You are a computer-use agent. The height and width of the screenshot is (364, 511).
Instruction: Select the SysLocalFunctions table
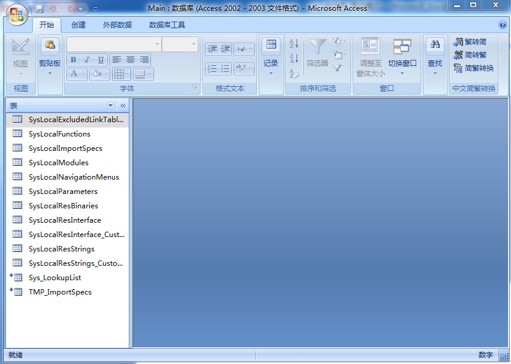68,134
